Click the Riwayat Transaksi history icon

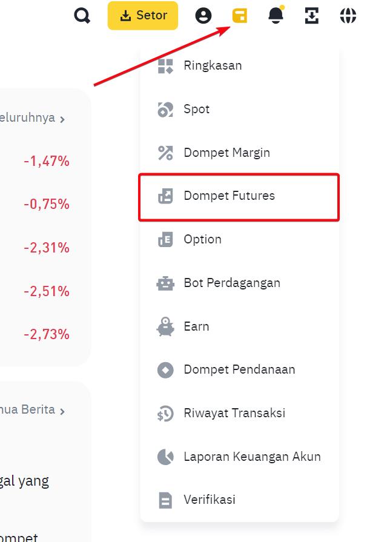pos(165,414)
